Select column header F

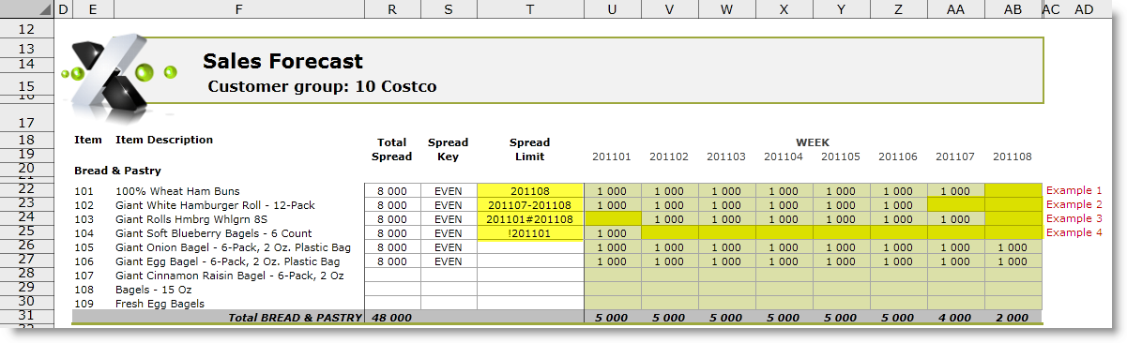238,9
